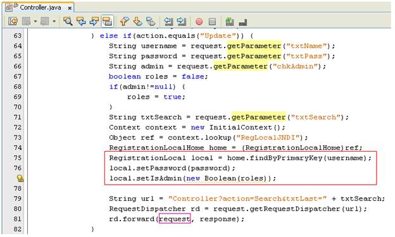395x237 pixels.
Task: Click the greyed-out Forward navigation icon
Action: click(x=44, y=21)
